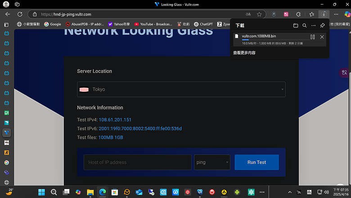Viewport: 351px width, 198px height.
Task: Open the browser extensions puzzle icon
Action: [x=298, y=14]
